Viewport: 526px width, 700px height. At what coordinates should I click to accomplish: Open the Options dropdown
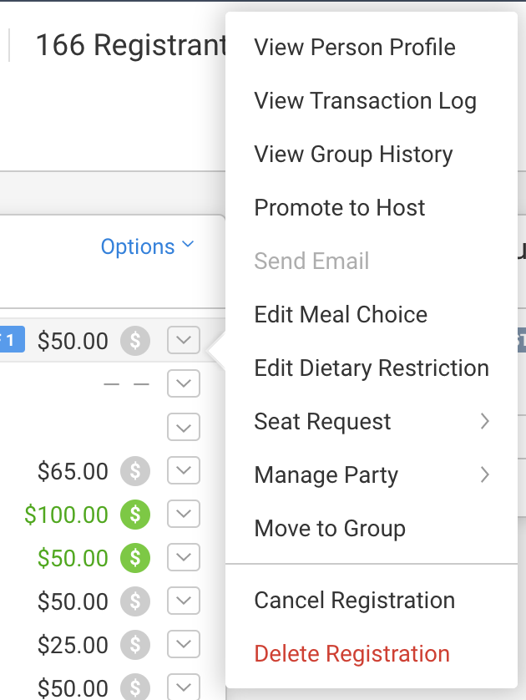147,246
